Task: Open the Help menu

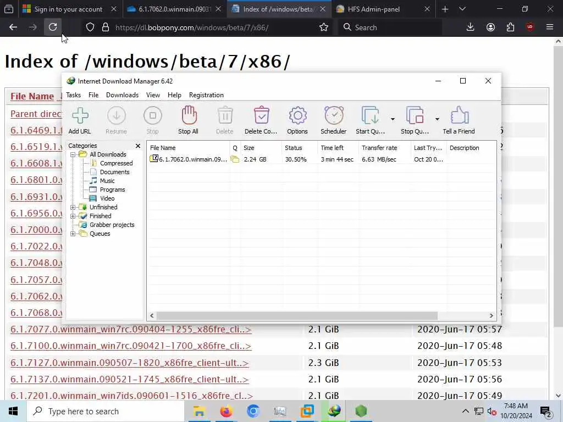Action: click(174, 95)
